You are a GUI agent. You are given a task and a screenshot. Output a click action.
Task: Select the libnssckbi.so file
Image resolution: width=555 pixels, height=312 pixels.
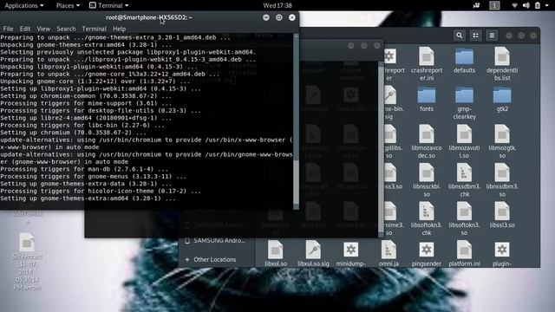click(x=427, y=180)
